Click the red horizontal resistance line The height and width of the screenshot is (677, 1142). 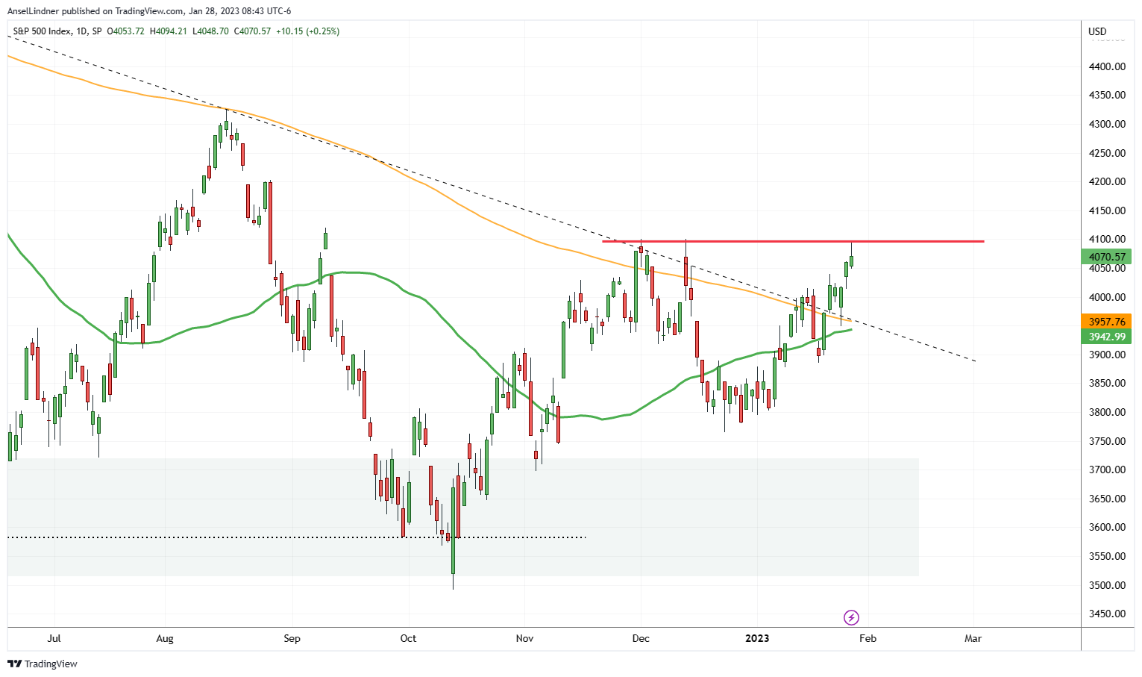[x=793, y=241]
